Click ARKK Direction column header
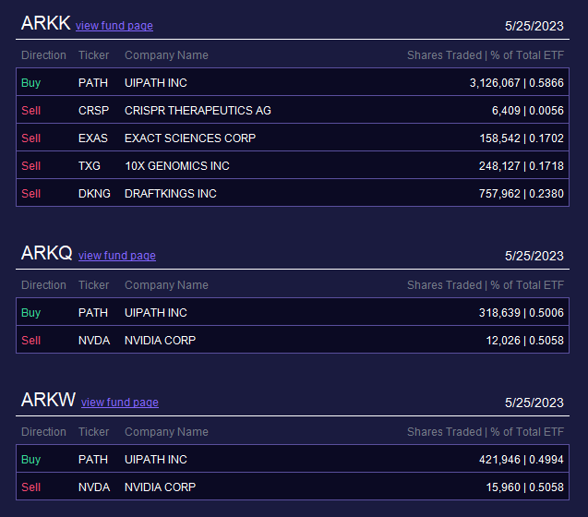 coord(43,55)
